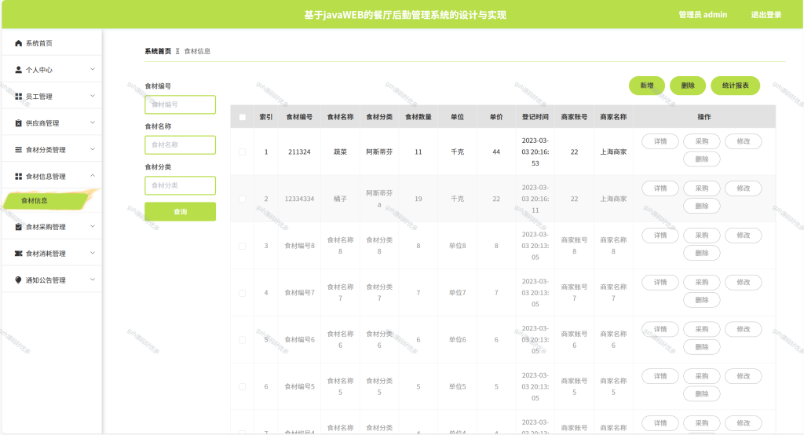
Task: Click 退出登录 in the header
Action: click(766, 15)
